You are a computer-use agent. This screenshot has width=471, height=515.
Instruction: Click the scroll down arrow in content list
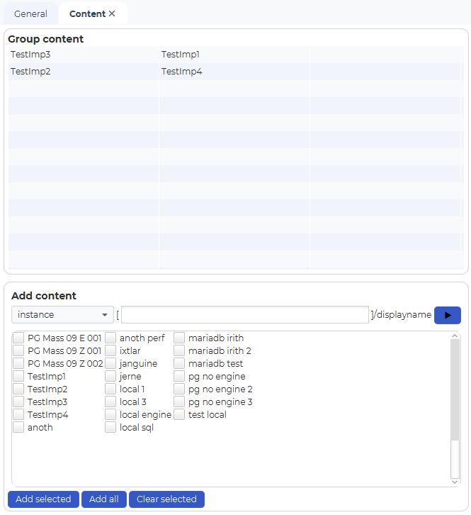tap(455, 481)
